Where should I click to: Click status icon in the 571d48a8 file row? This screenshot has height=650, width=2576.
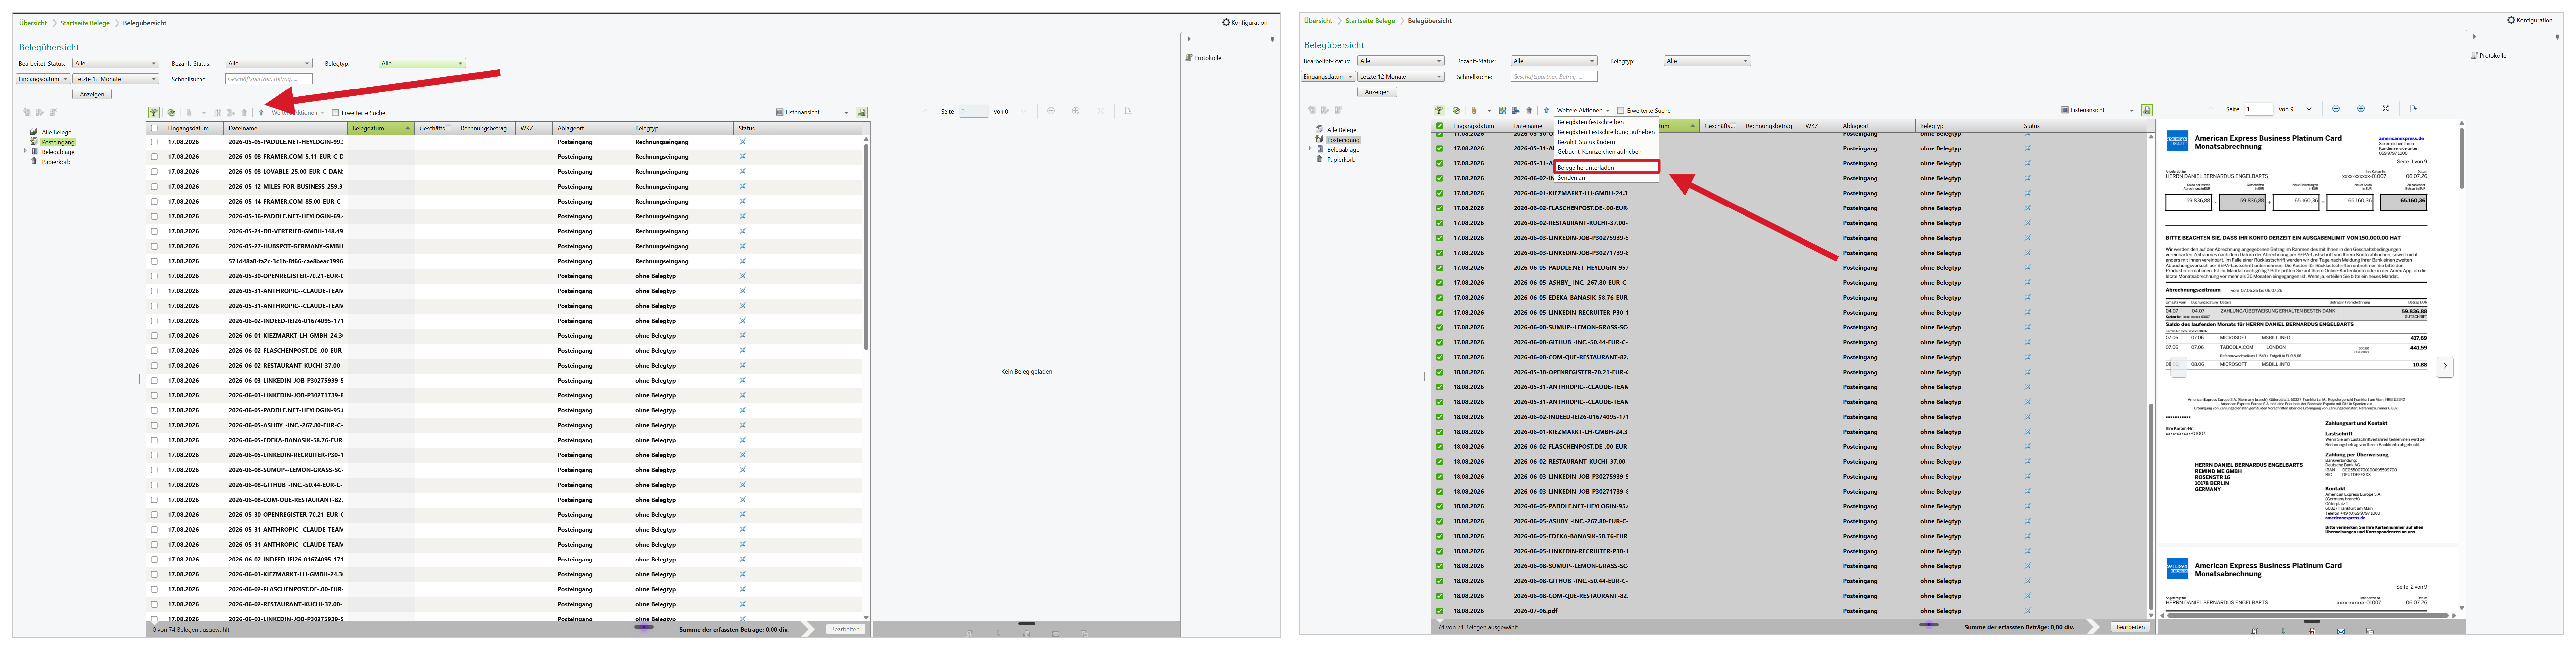click(742, 261)
